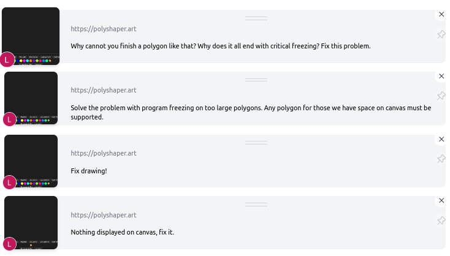Click the drag handle on the first card

[x=256, y=18]
